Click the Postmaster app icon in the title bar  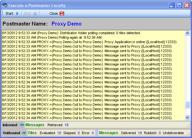pyautogui.click(x=4, y=5)
